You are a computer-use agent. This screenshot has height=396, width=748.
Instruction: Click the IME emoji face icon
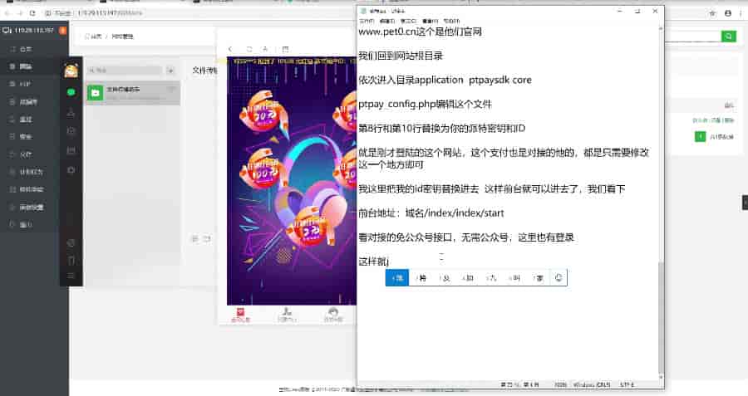pos(559,277)
